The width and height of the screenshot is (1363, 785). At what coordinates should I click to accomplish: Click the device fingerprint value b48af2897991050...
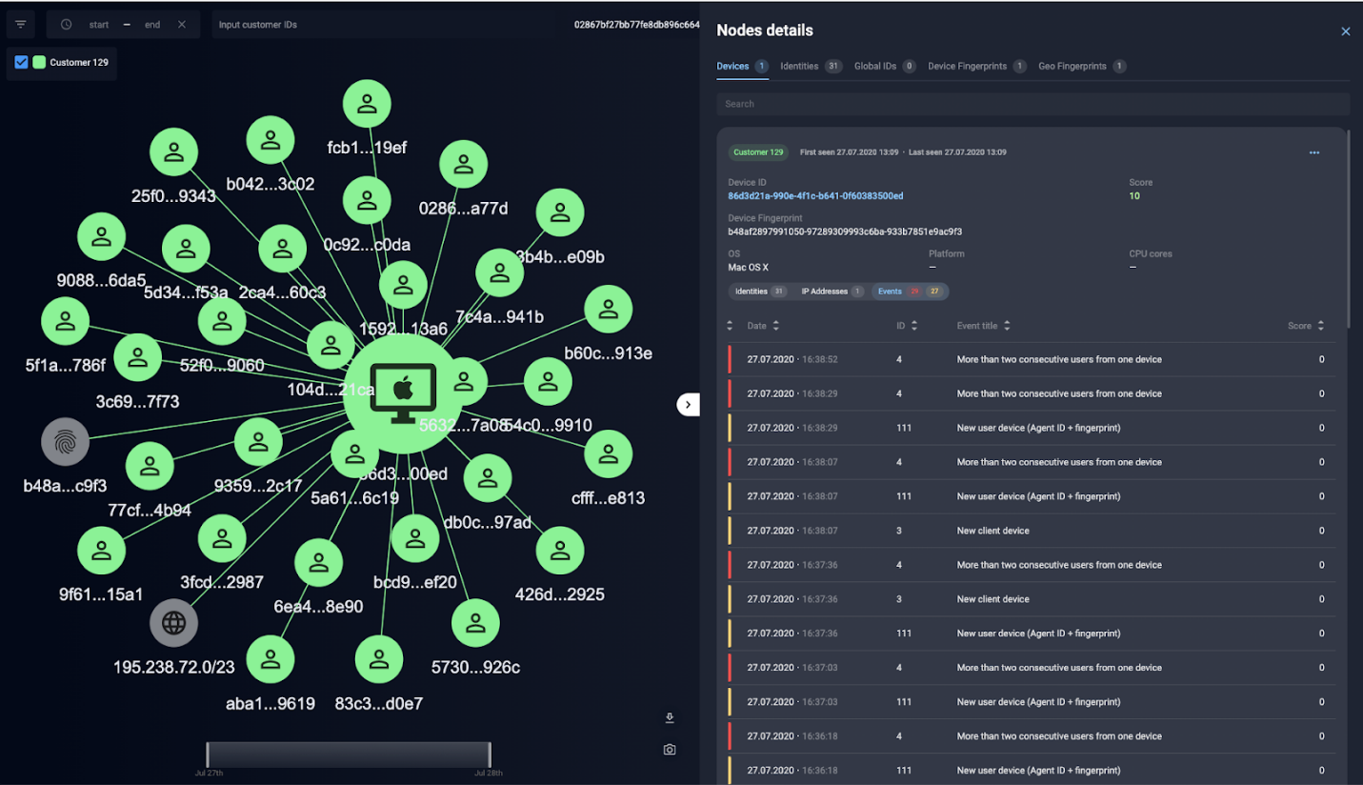[x=845, y=231]
